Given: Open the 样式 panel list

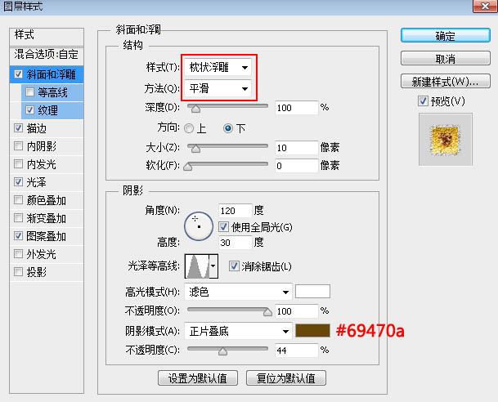Looking at the screenshot, I should [47, 35].
